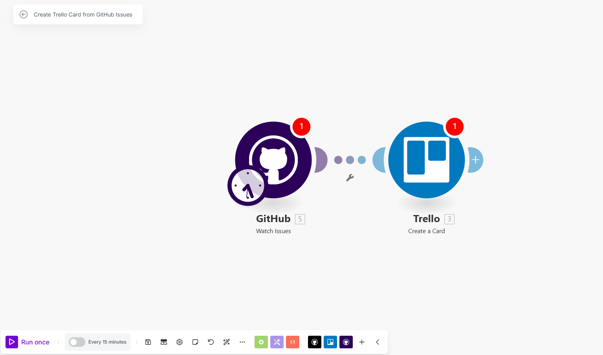603x355 pixels.
Task: Open the purple Tools icon
Action: (277, 342)
